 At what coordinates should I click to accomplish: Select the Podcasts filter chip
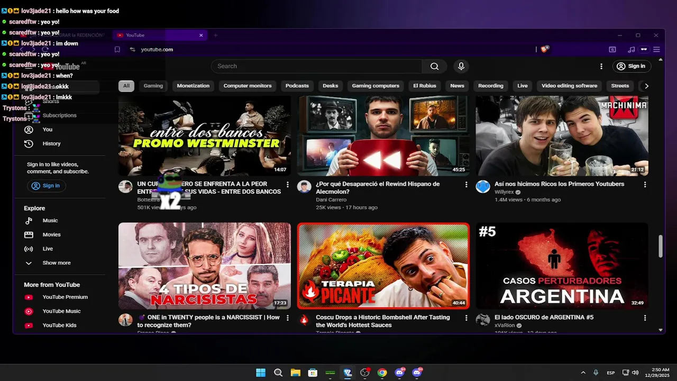tap(297, 86)
